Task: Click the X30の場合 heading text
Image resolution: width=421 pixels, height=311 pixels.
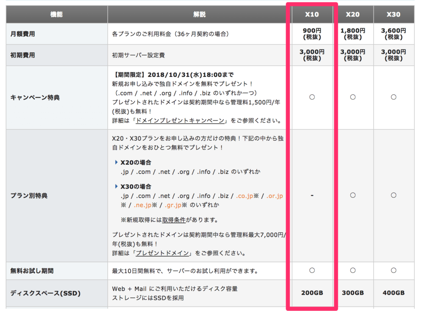Action: (x=136, y=187)
